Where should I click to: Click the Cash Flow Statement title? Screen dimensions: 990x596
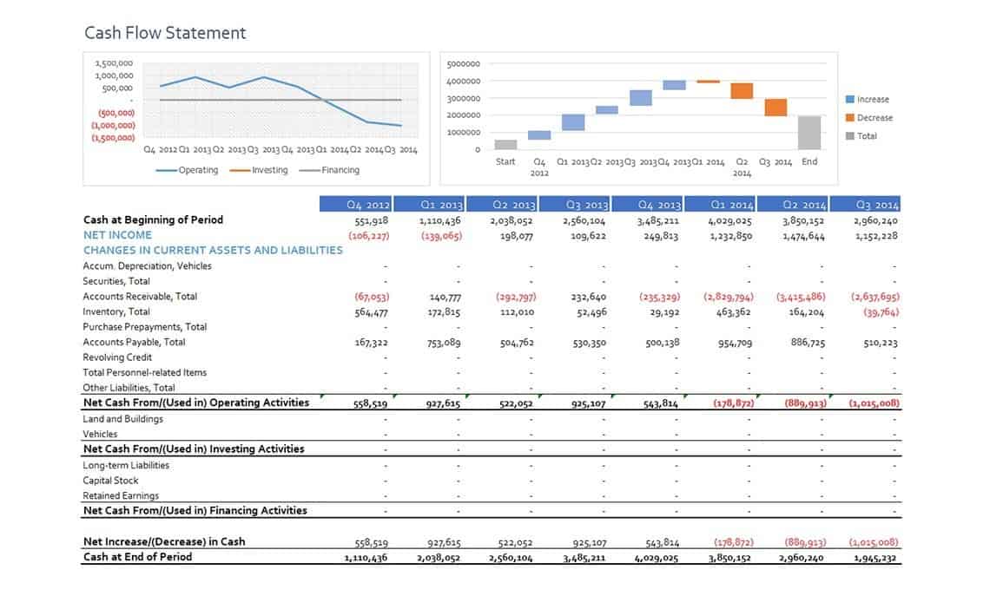[x=165, y=33]
